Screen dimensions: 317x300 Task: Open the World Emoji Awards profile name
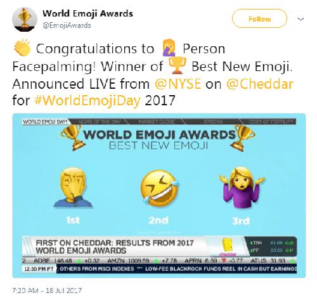click(87, 13)
